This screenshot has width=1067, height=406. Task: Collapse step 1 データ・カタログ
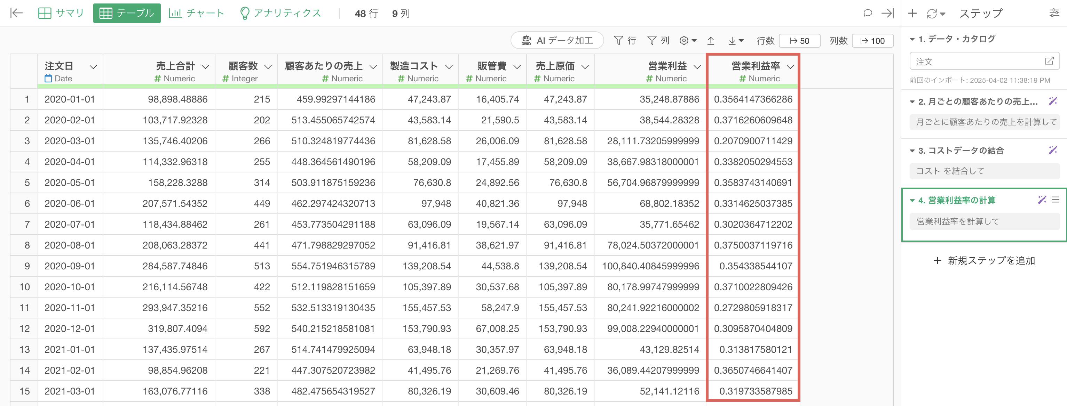[912, 39]
